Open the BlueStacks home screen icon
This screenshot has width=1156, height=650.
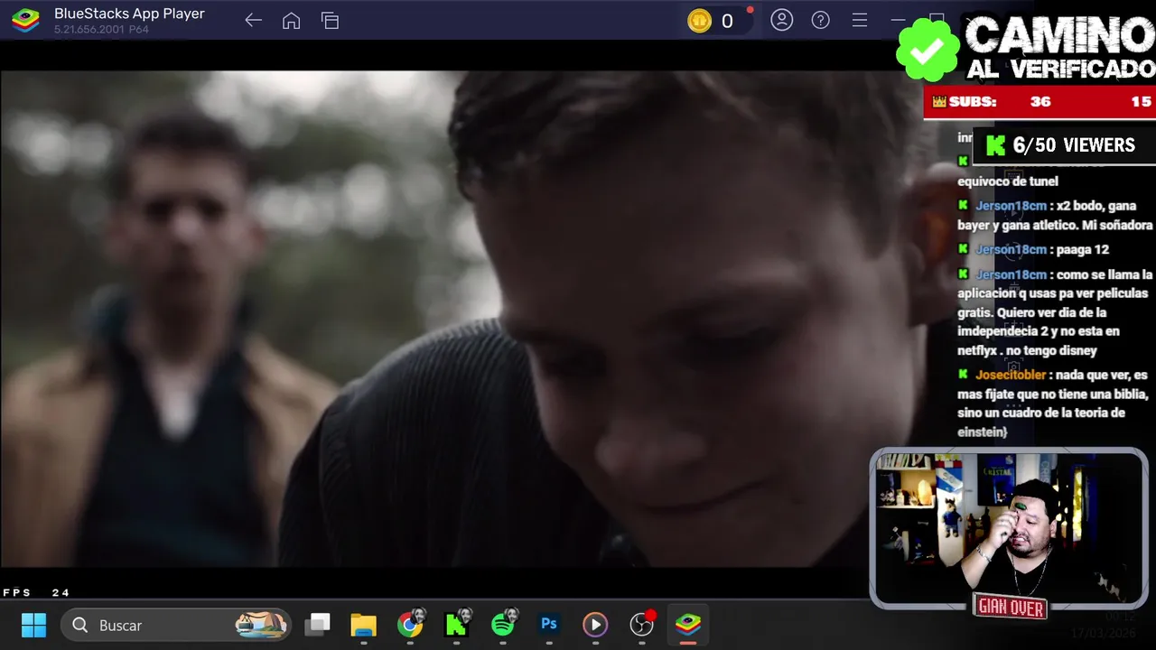[291, 21]
